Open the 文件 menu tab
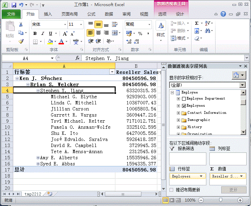 (x=11, y=14)
